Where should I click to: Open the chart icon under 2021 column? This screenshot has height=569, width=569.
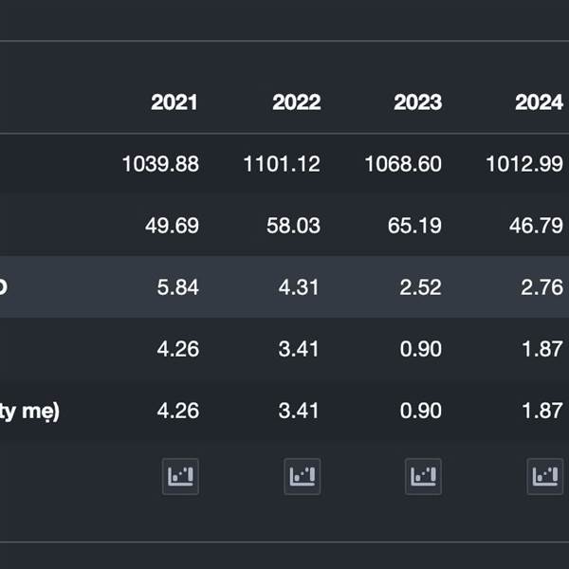click(180, 476)
